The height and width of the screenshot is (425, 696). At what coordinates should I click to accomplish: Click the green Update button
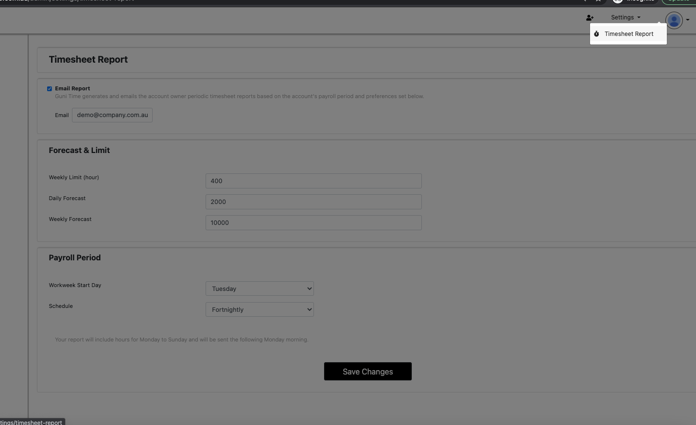point(679,1)
